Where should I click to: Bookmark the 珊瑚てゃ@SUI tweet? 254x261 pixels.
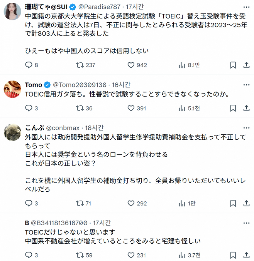(x=233, y=65)
